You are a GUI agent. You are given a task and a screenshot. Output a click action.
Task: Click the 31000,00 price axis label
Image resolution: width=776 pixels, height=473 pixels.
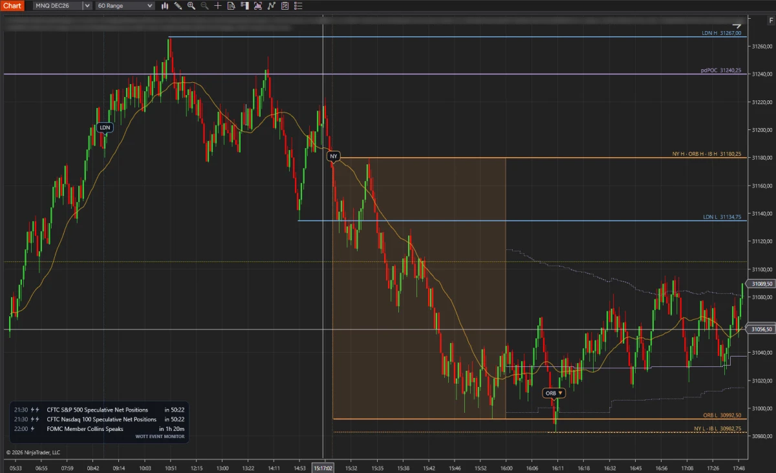762,408
